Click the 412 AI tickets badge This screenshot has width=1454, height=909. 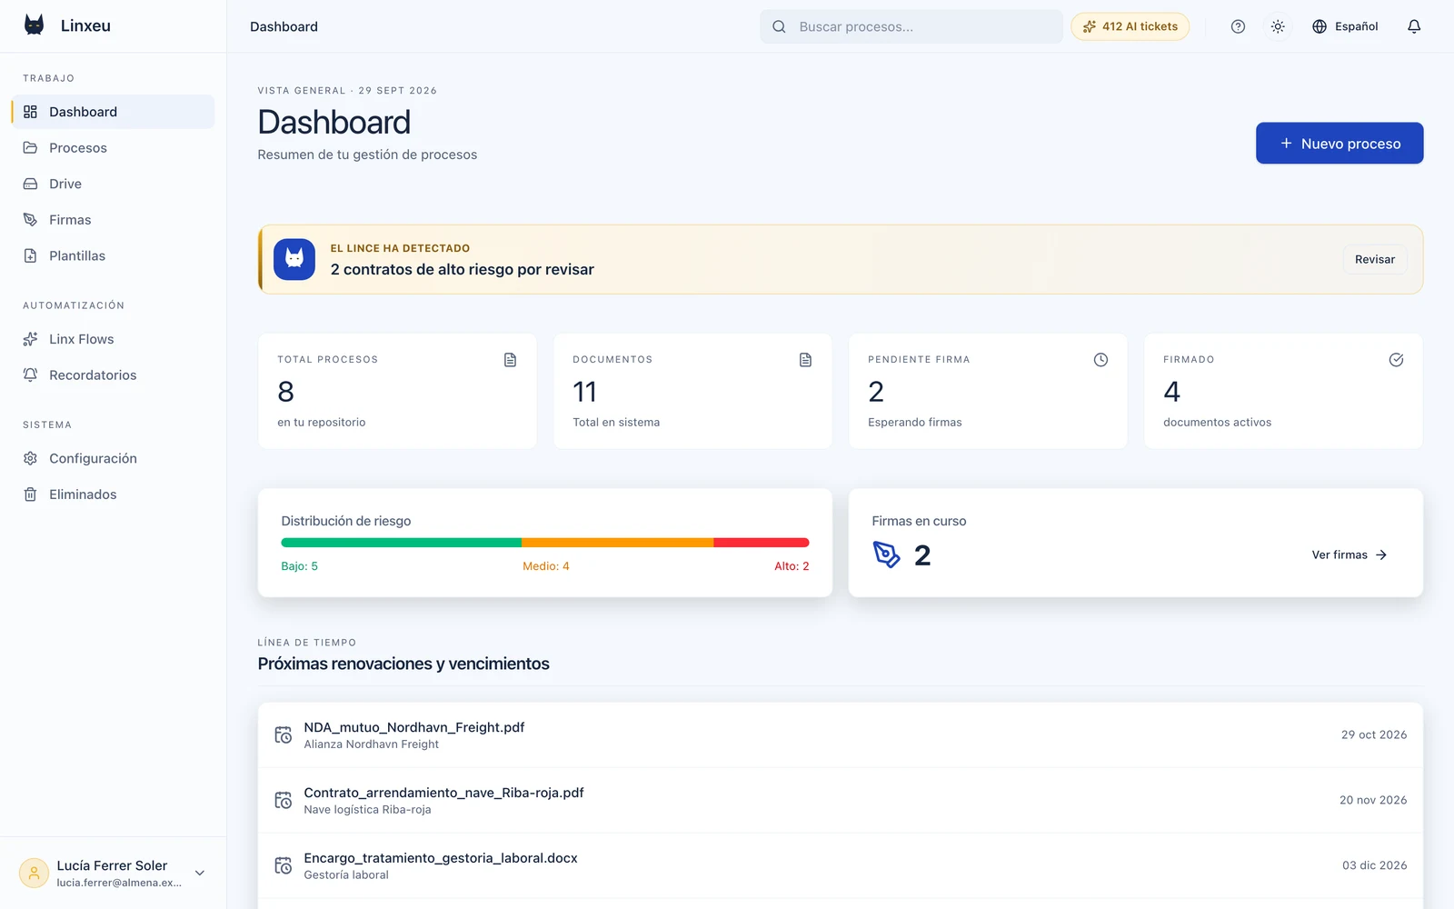pos(1130,26)
